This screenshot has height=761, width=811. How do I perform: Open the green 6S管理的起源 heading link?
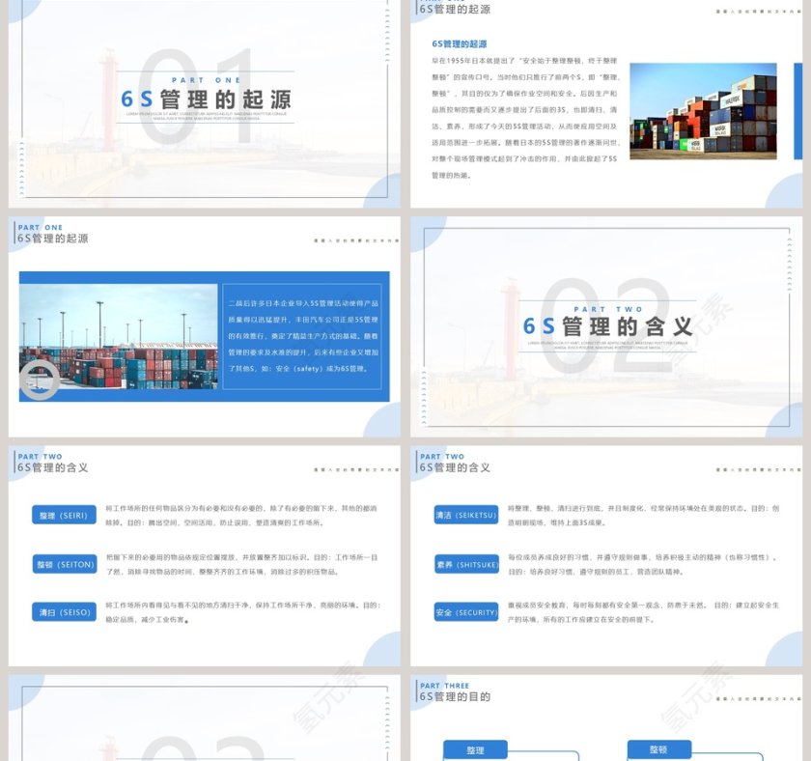(461, 42)
